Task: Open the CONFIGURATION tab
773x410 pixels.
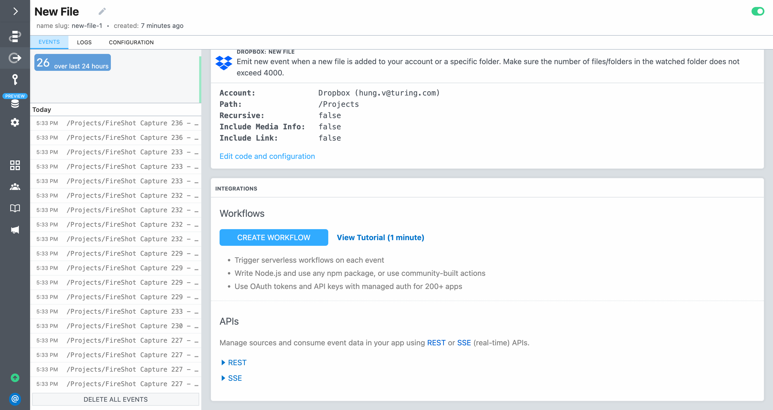Action: coord(131,42)
